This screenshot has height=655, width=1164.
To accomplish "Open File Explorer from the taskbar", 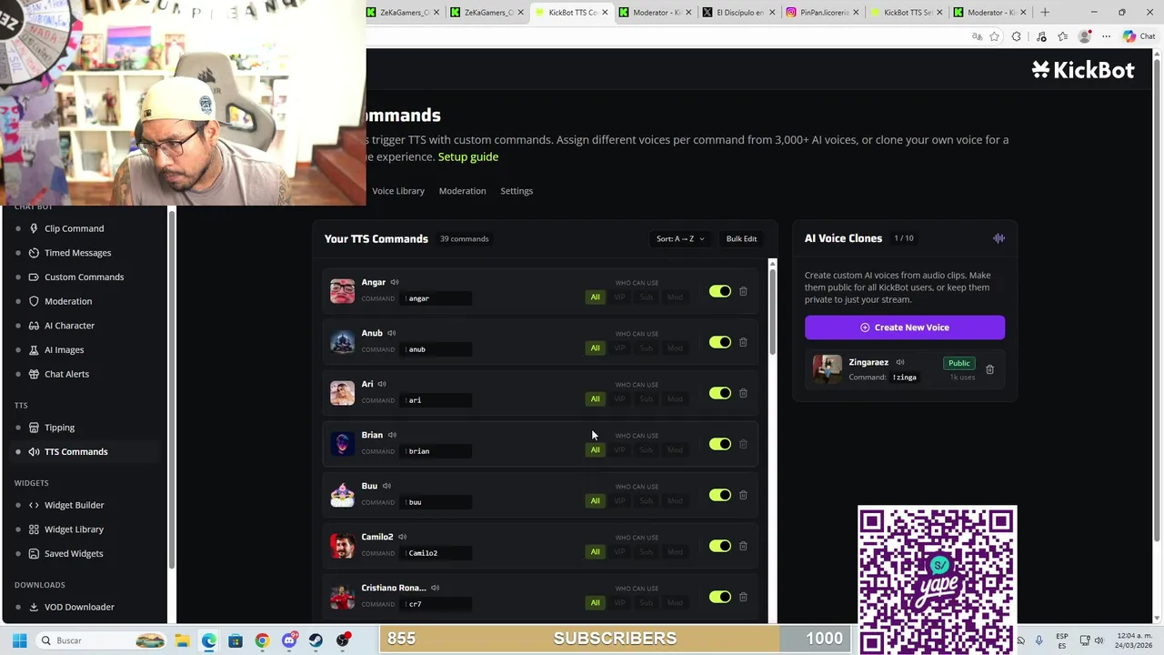I will pyautogui.click(x=182, y=640).
